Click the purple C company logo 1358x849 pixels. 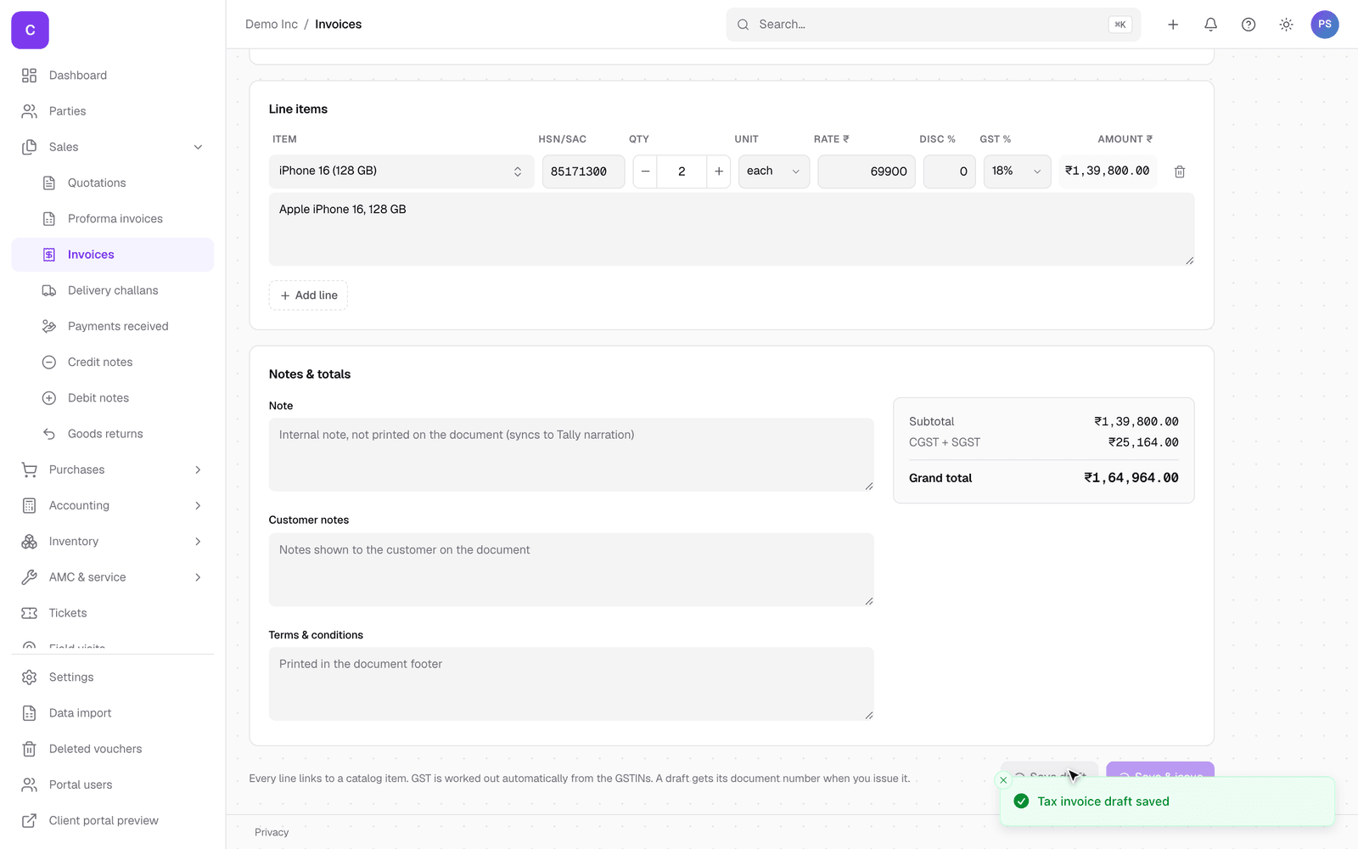click(30, 31)
